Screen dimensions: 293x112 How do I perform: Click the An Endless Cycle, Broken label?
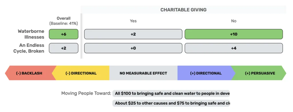[x=29, y=48]
